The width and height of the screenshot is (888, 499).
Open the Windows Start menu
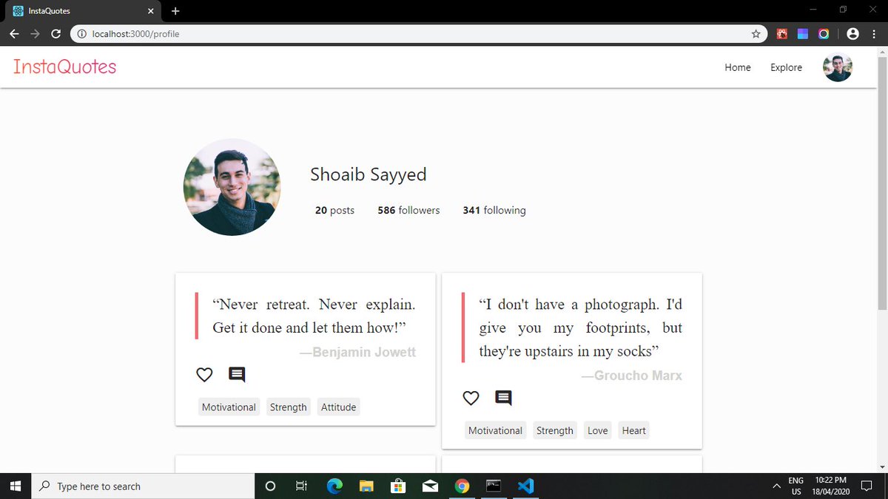(x=16, y=486)
